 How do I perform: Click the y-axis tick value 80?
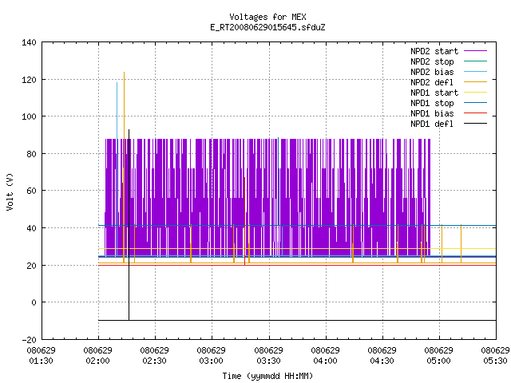[x=31, y=154]
